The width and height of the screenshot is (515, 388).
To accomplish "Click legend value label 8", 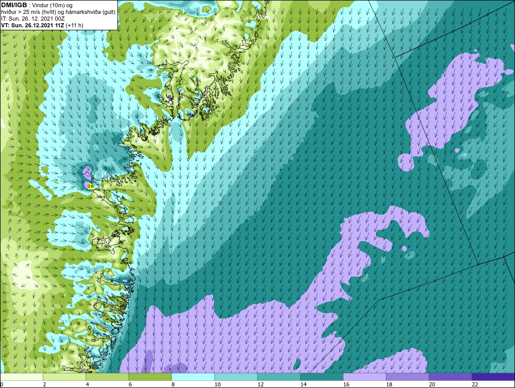I will [x=173, y=385].
